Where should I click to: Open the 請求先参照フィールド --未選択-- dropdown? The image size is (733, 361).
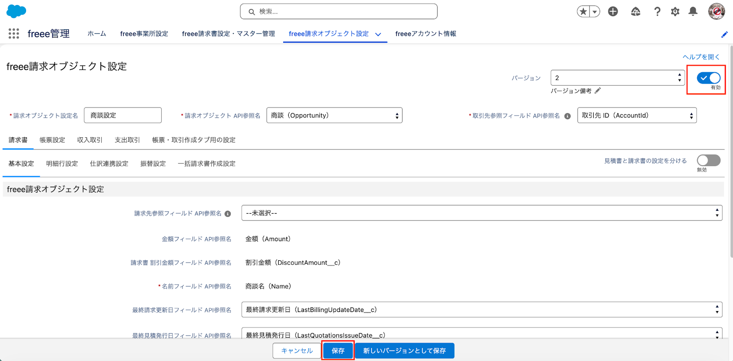[x=482, y=213]
